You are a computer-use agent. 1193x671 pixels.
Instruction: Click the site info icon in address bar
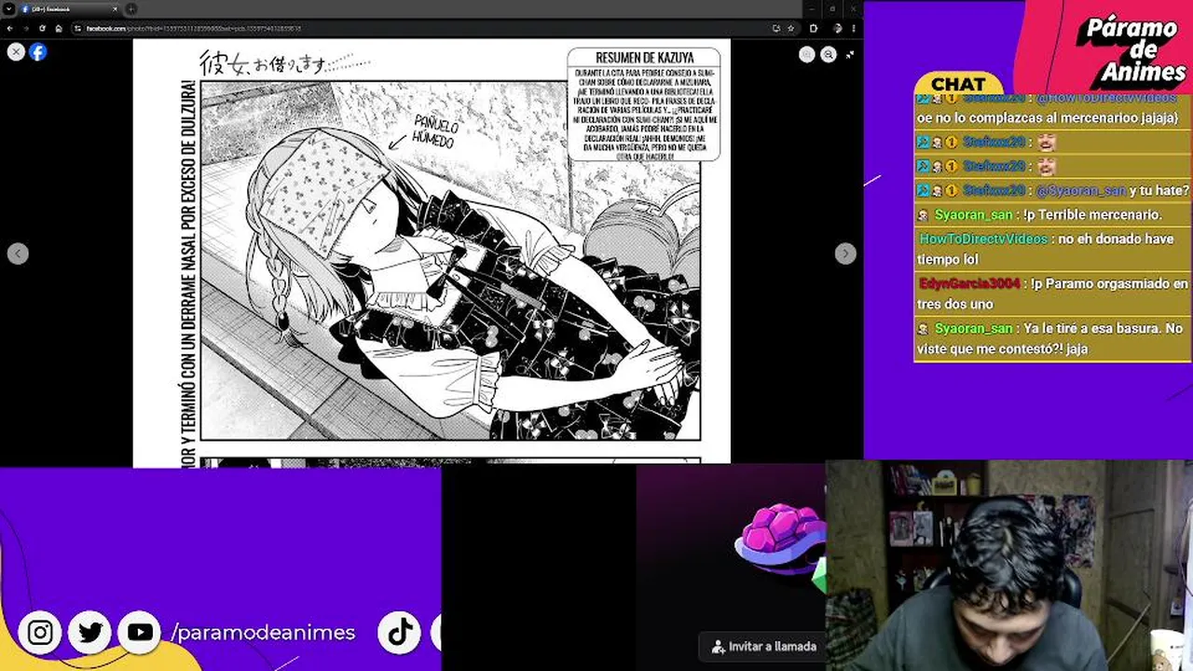click(78, 28)
